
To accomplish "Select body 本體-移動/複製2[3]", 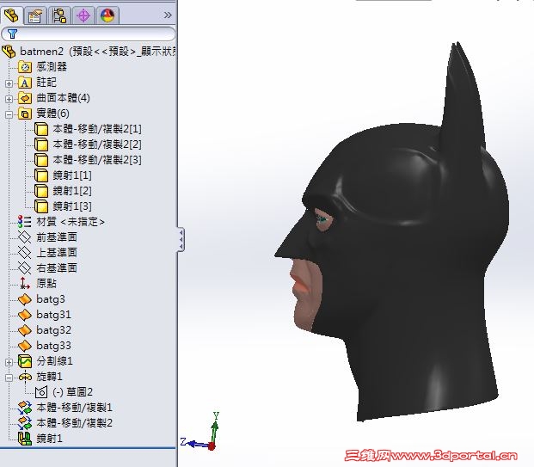I will (88, 160).
